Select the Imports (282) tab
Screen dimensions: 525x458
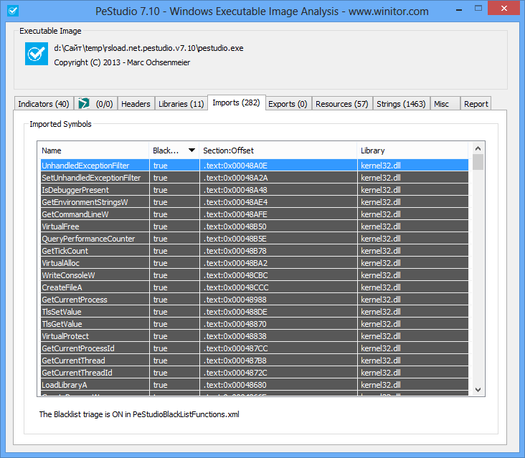click(x=237, y=102)
